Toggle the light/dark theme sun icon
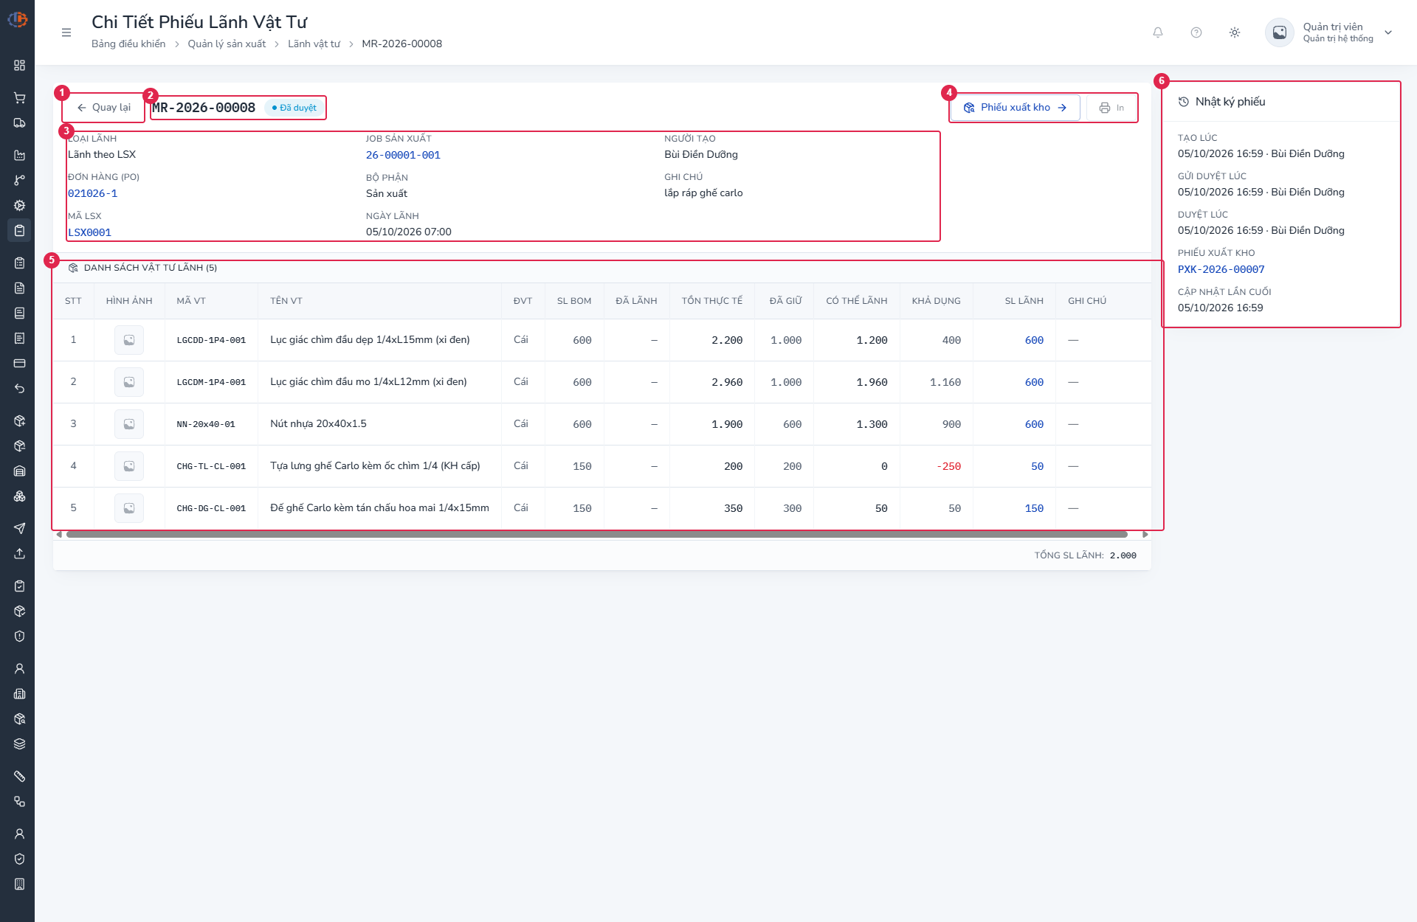The height and width of the screenshot is (922, 1417). coord(1235,32)
